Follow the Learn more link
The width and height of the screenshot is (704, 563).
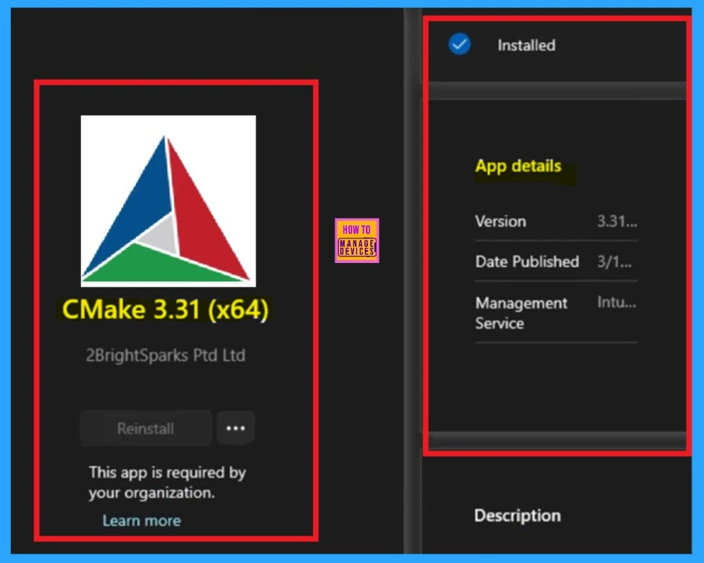pos(141,520)
